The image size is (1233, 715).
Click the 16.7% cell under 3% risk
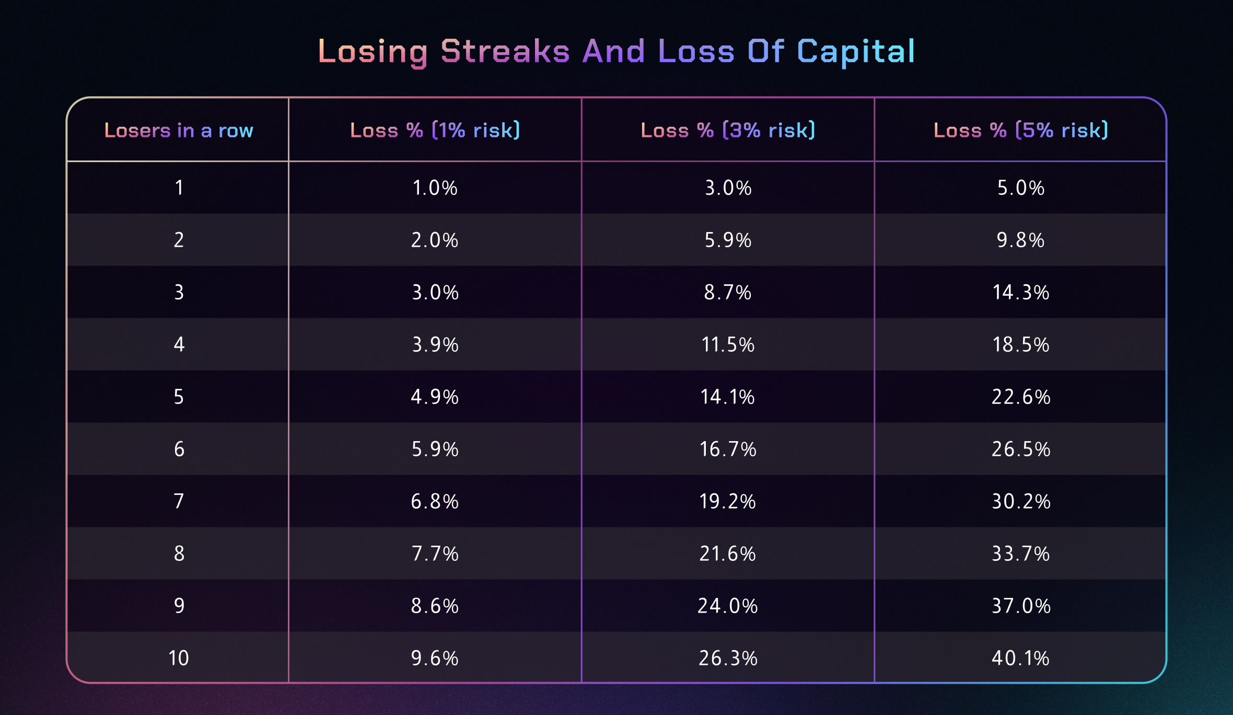(x=728, y=449)
